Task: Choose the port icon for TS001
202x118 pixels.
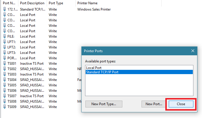Action: [x=5, y=64]
